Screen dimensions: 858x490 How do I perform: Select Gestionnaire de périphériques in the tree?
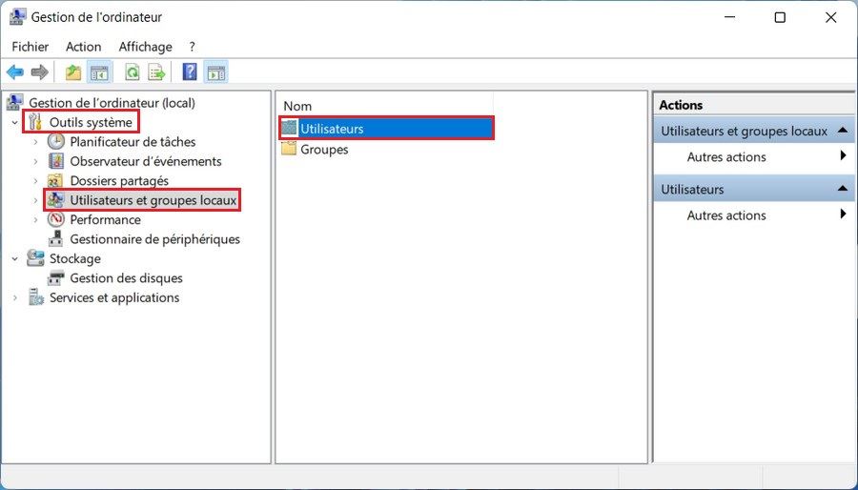pyautogui.click(x=154, y=239)
